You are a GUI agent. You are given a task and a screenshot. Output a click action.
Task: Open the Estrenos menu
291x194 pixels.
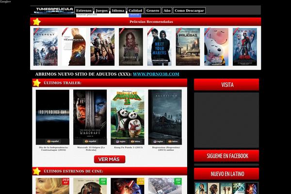coord(84,11)
